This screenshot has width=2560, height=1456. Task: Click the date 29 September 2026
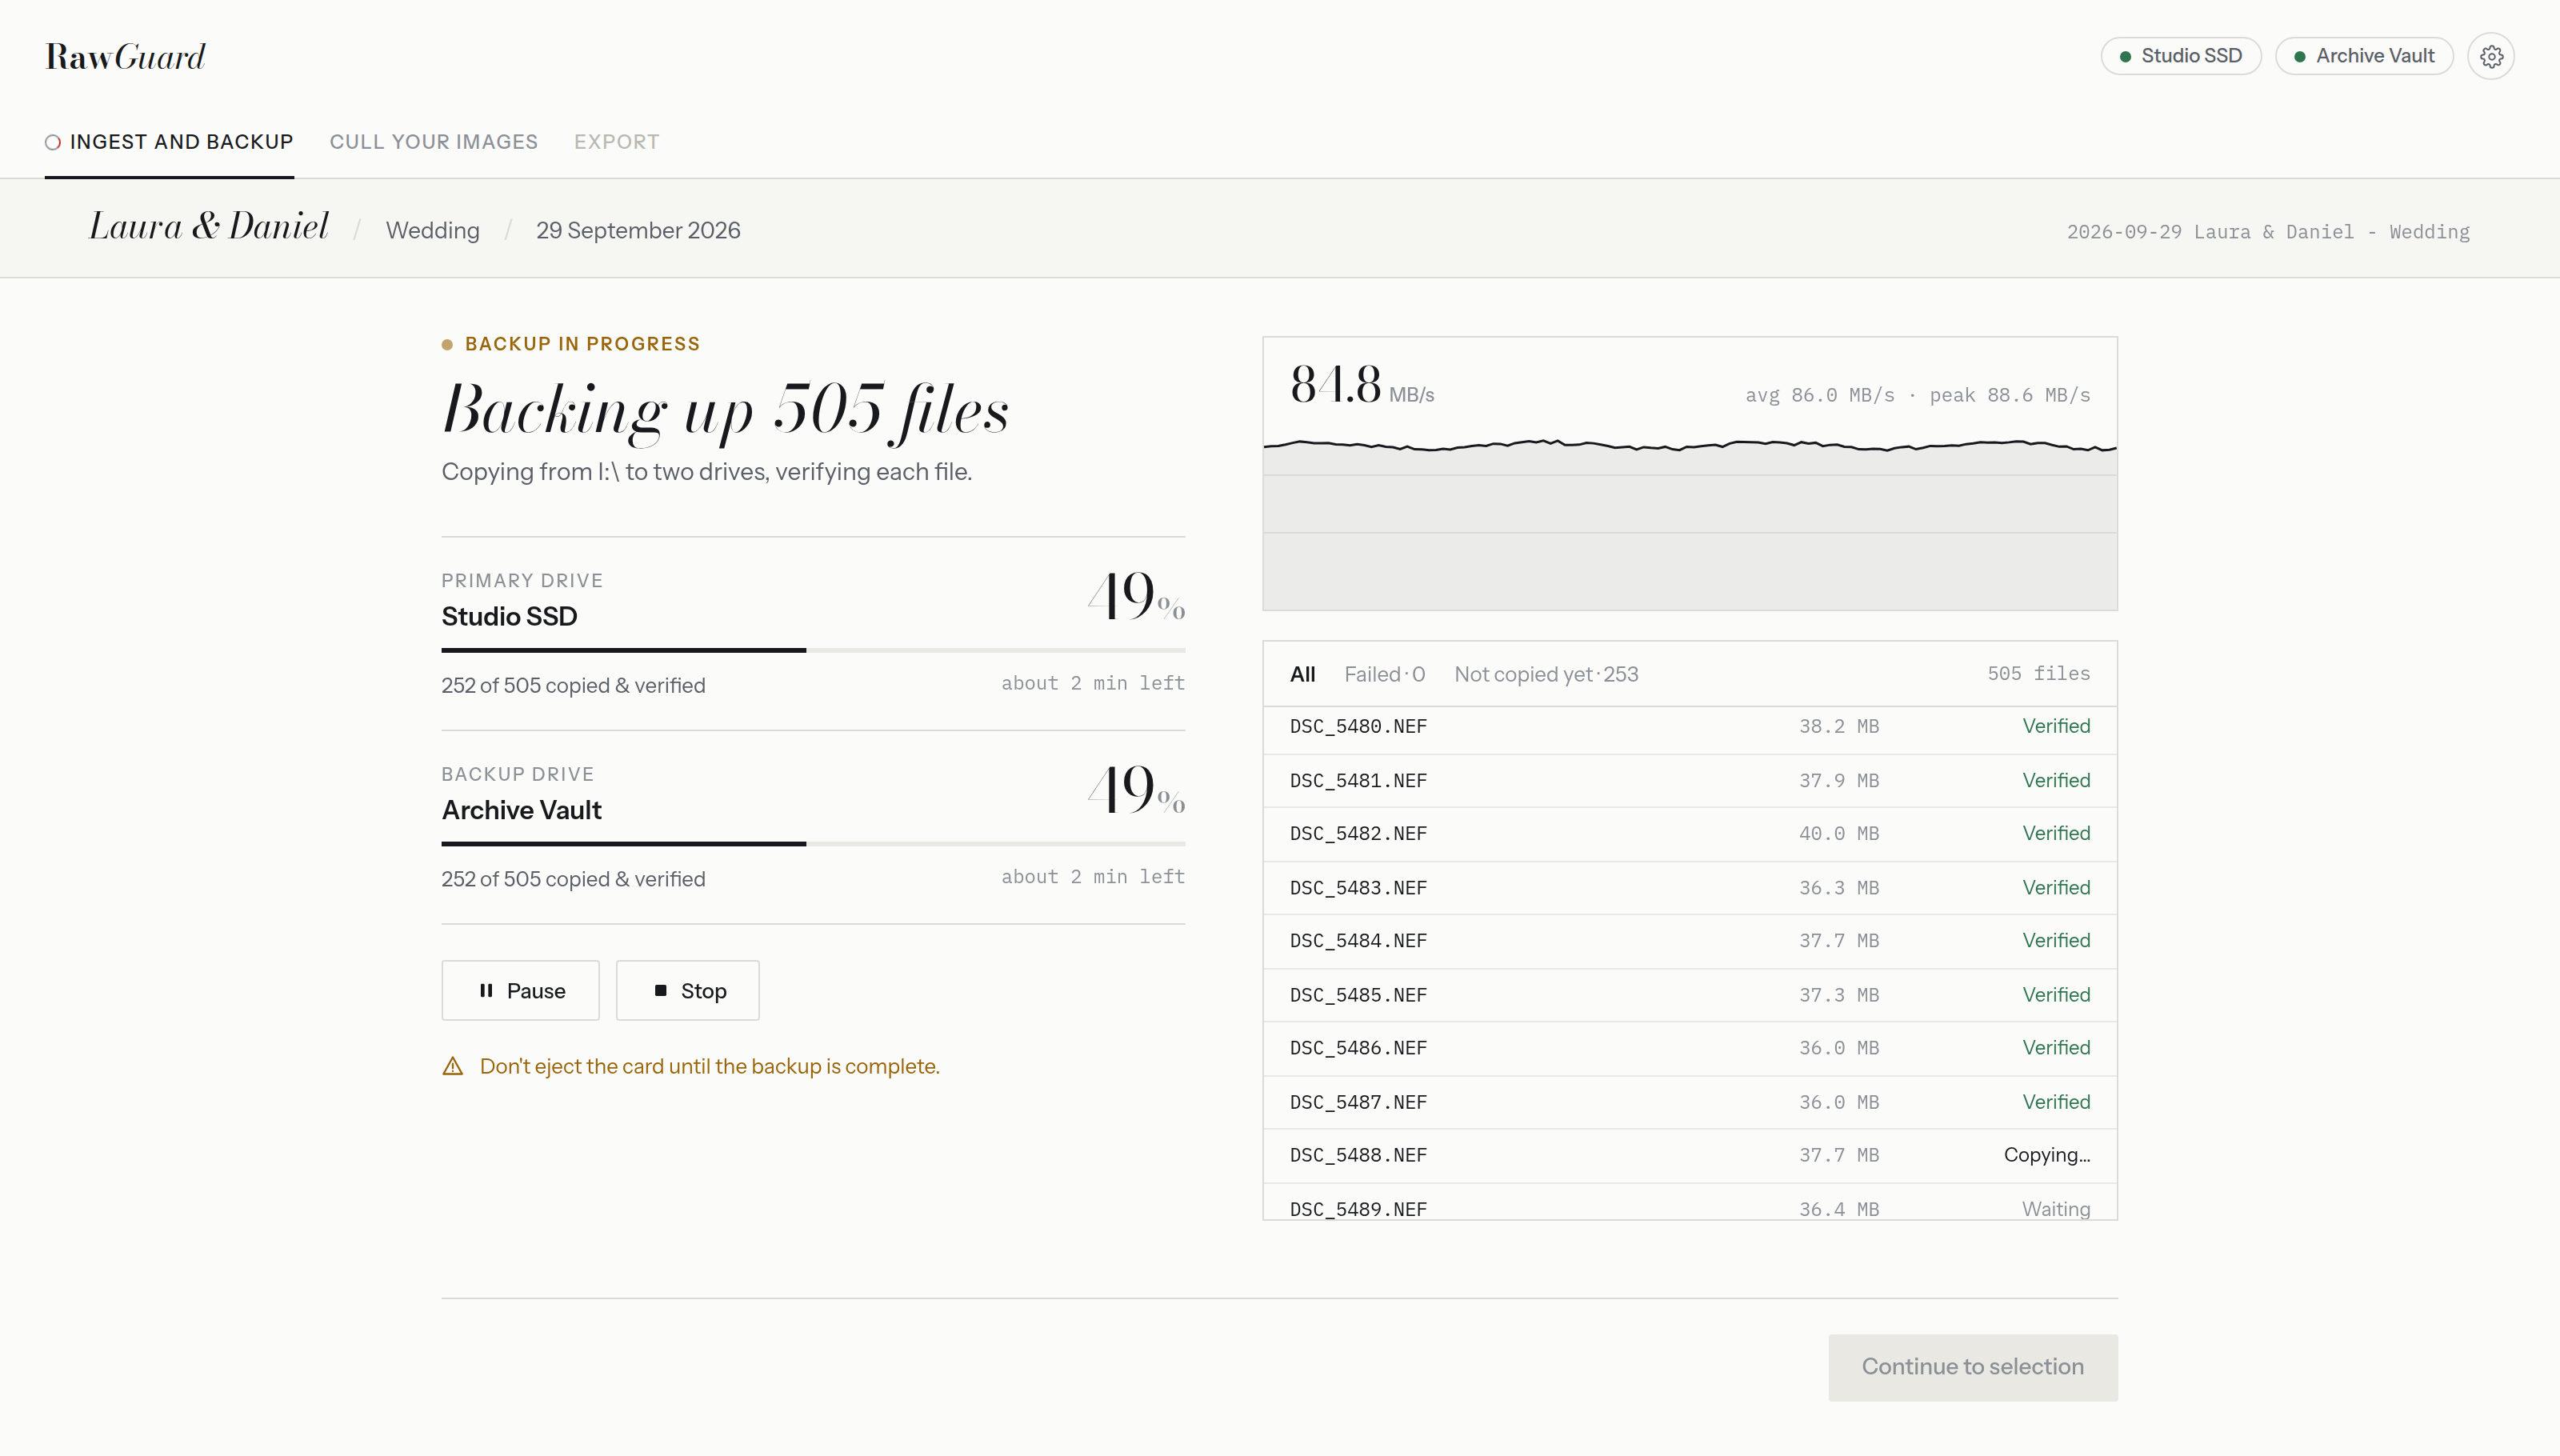638,230
